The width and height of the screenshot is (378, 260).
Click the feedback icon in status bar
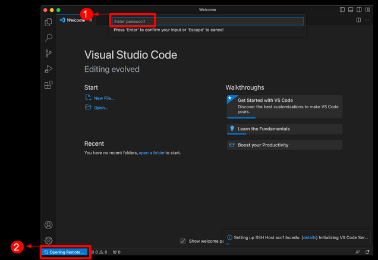[x=358, y=252]
